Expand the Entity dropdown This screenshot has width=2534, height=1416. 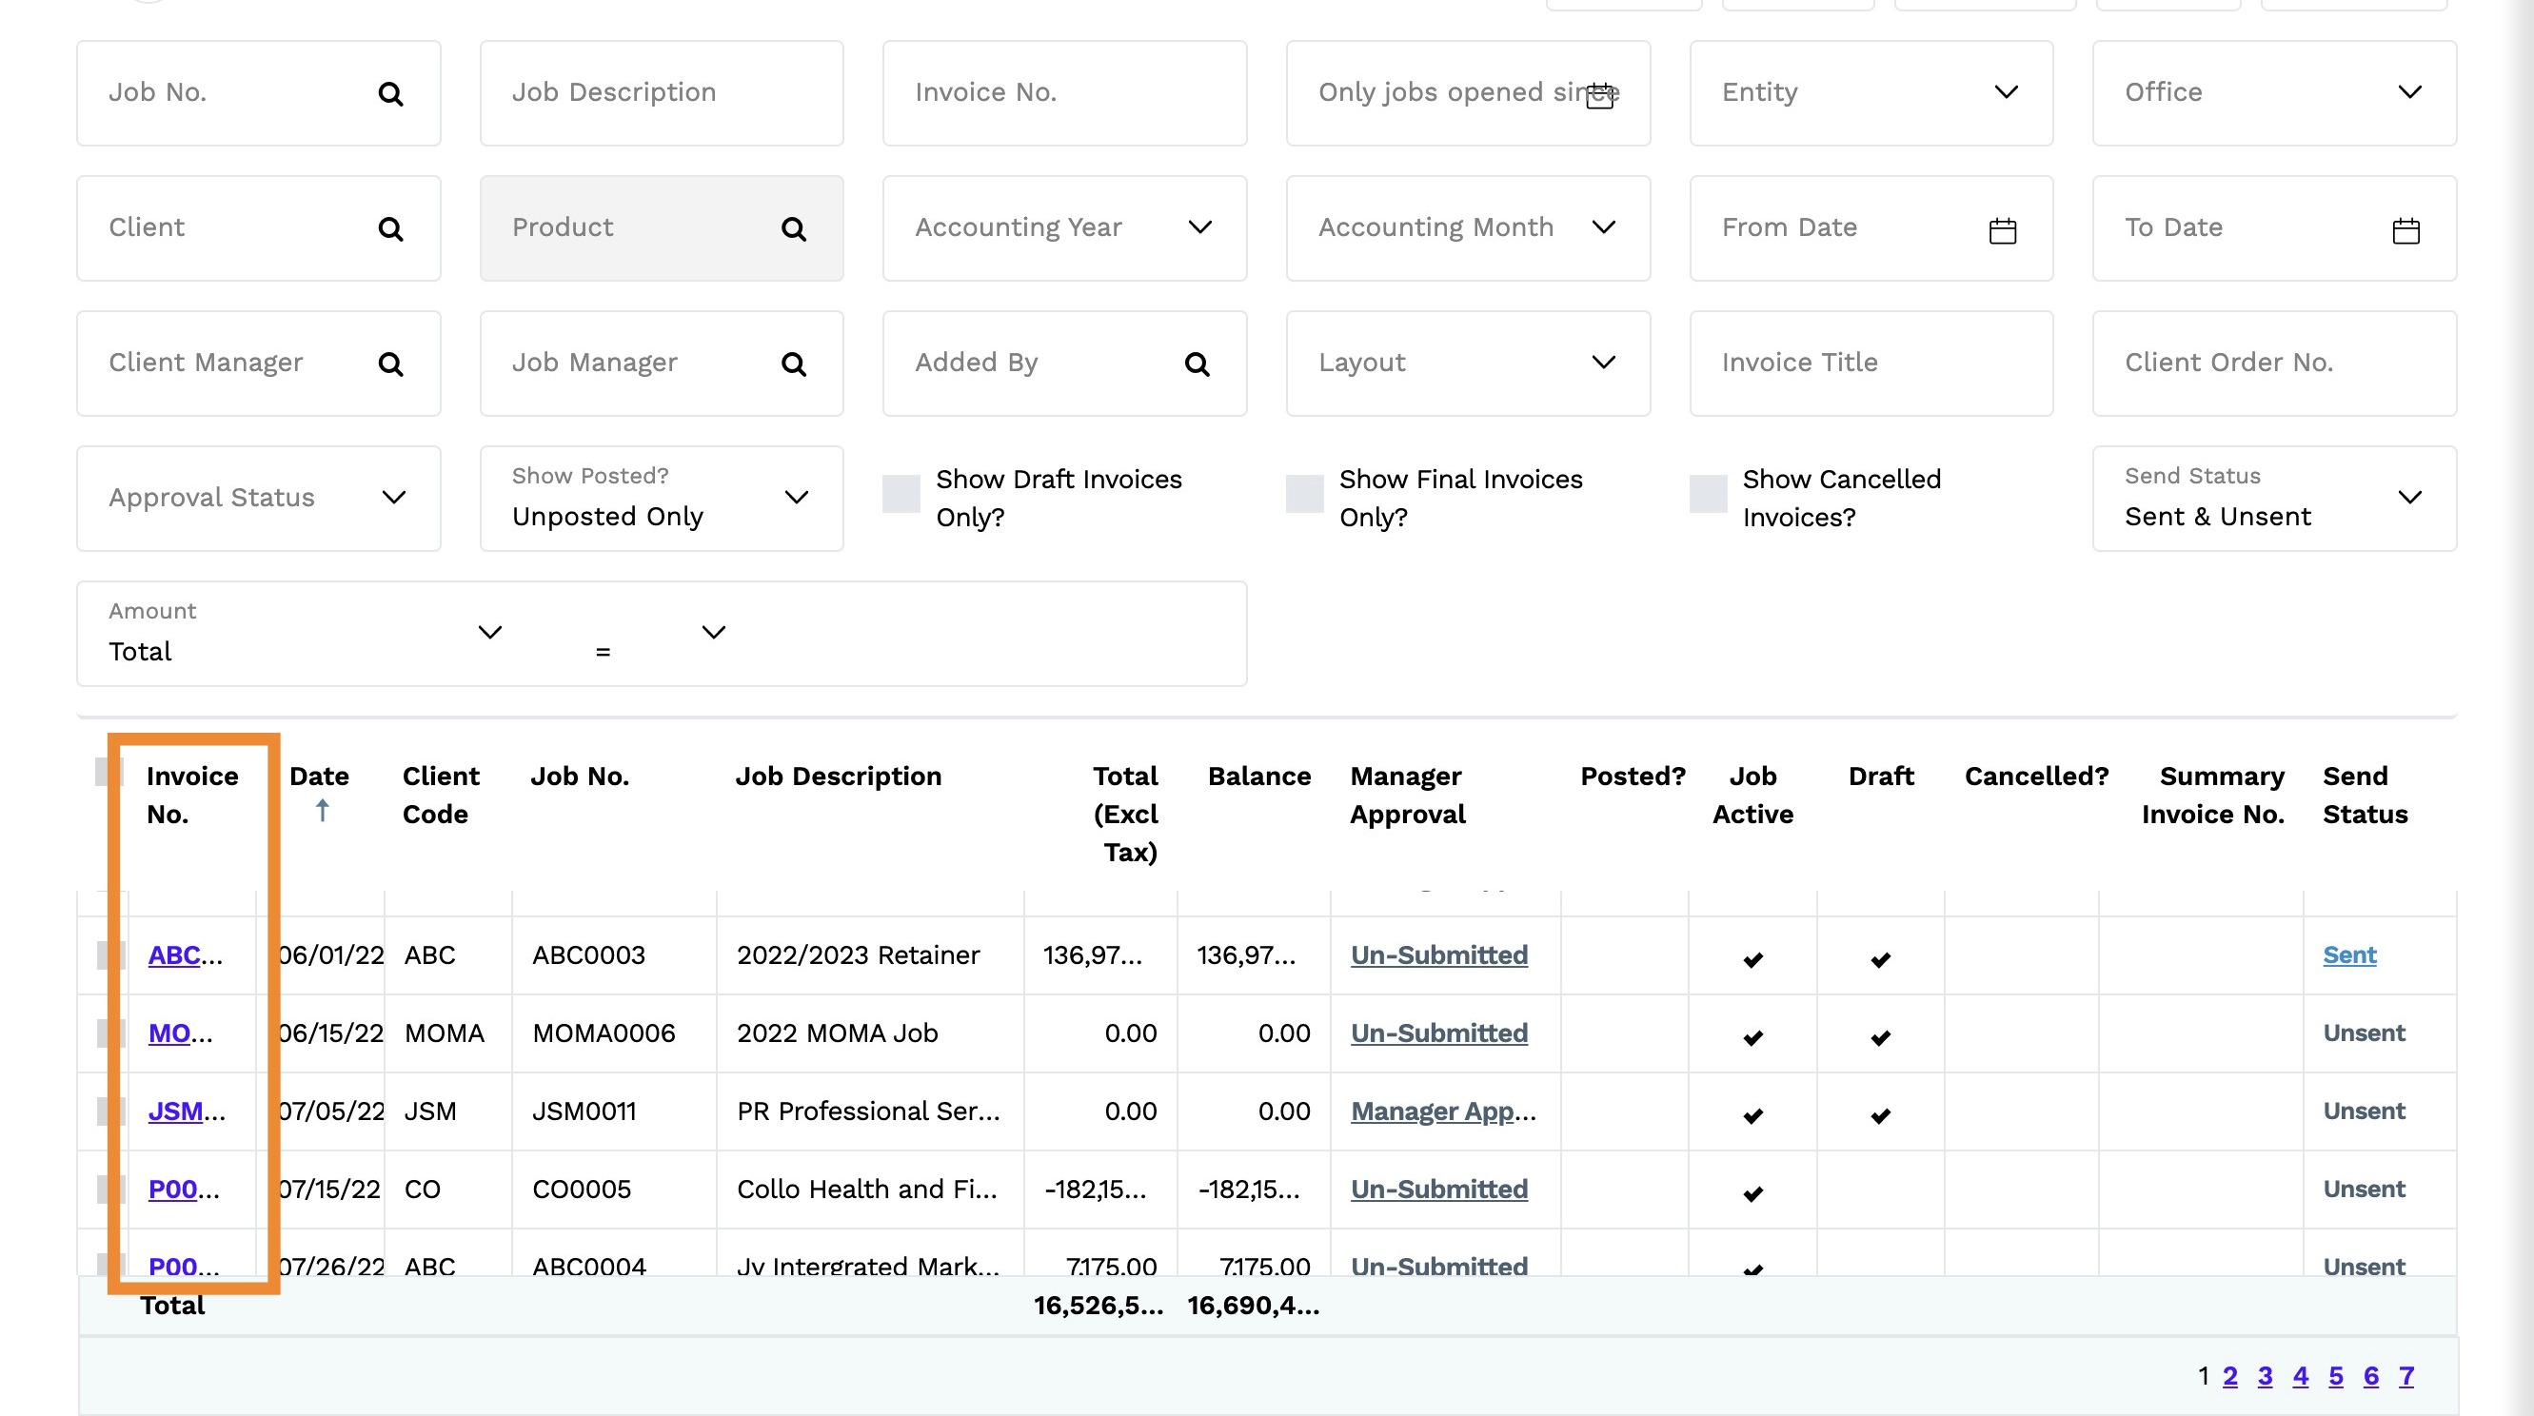click(x=2006, y=92)
